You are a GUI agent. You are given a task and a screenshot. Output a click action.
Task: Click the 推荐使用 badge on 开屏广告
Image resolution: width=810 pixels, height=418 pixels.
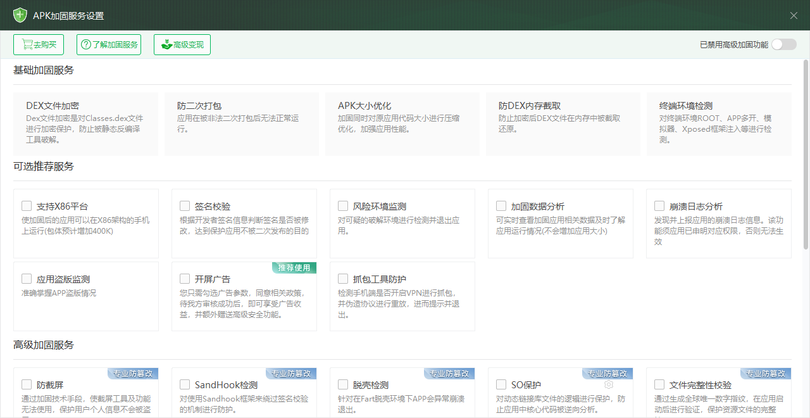[294, 268]
